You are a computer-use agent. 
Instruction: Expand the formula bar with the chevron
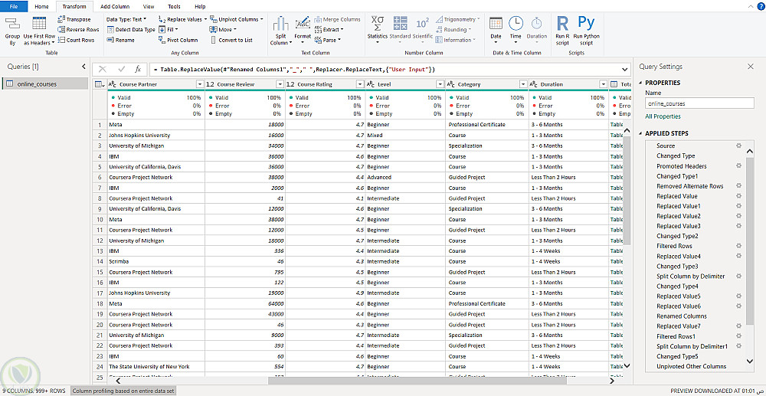point(624,69)
